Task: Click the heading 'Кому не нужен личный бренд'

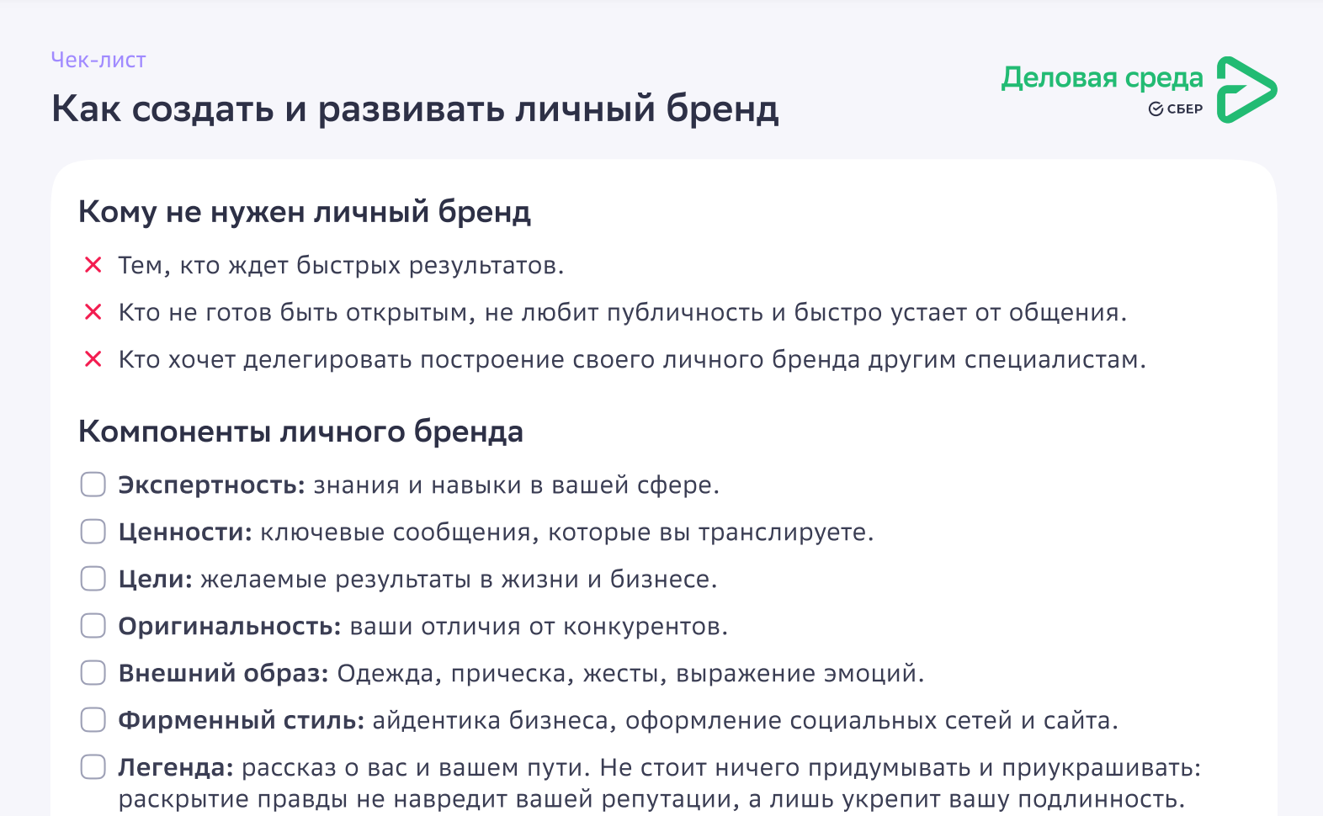Action: click(305, 212)
